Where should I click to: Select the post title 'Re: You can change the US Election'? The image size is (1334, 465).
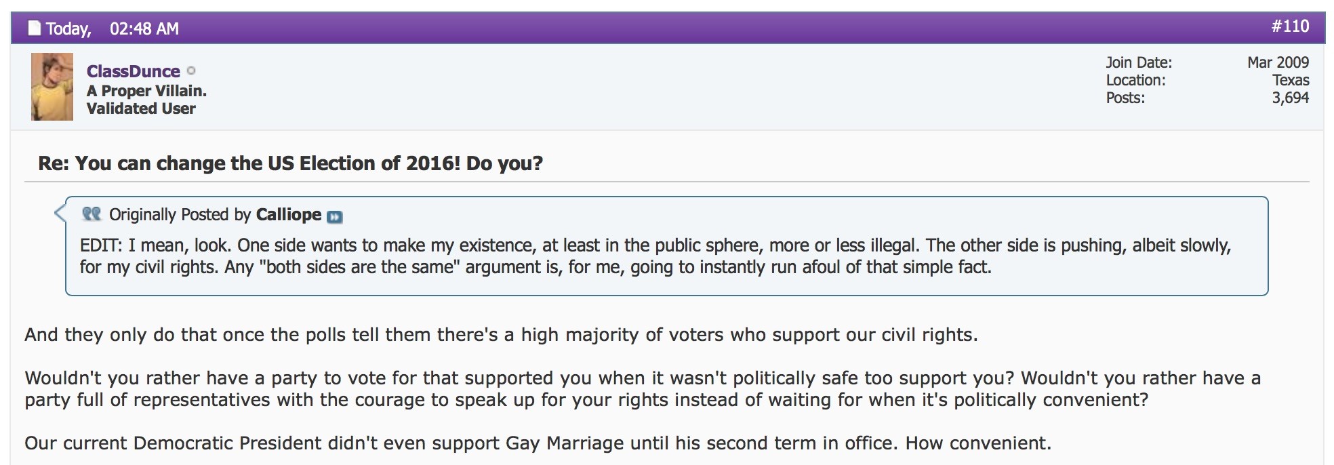tap(290, 163)
